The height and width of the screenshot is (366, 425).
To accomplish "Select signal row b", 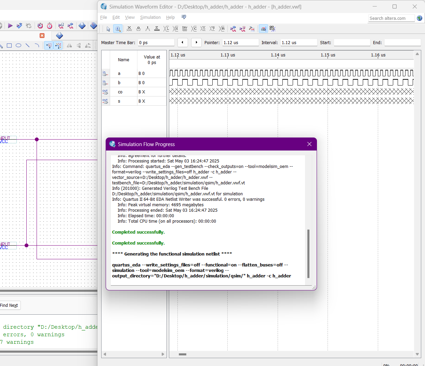I will pos(134,82).
